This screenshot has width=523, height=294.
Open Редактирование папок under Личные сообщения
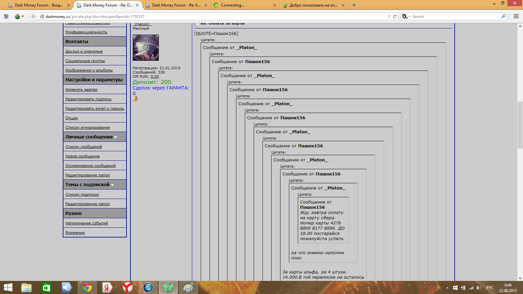(88, 175)
